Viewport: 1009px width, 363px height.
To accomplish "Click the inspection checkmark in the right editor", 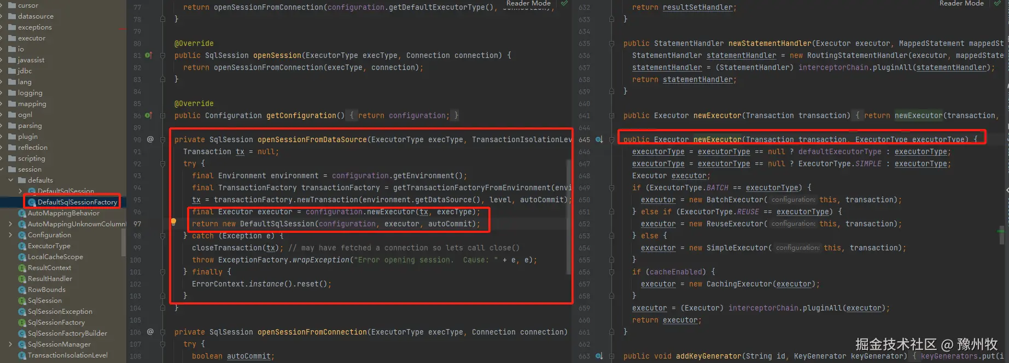I will pos(998,3).
